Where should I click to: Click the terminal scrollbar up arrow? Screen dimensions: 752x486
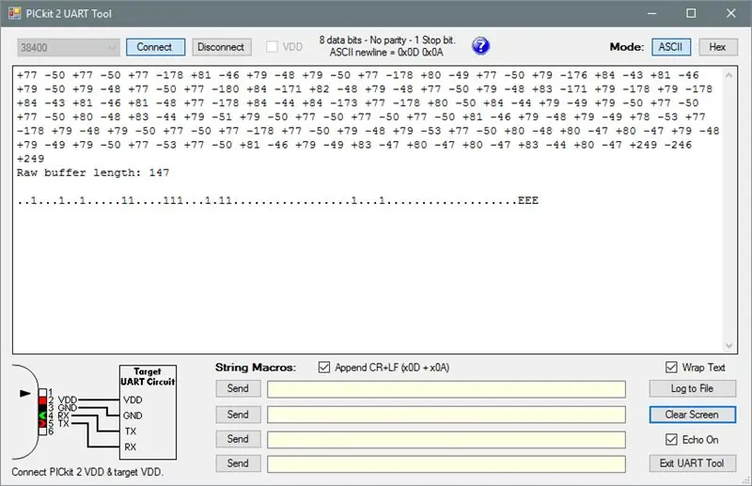click(729, 75)
